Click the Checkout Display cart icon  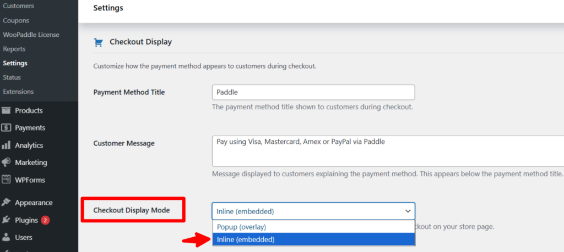[x=98, y=43]
